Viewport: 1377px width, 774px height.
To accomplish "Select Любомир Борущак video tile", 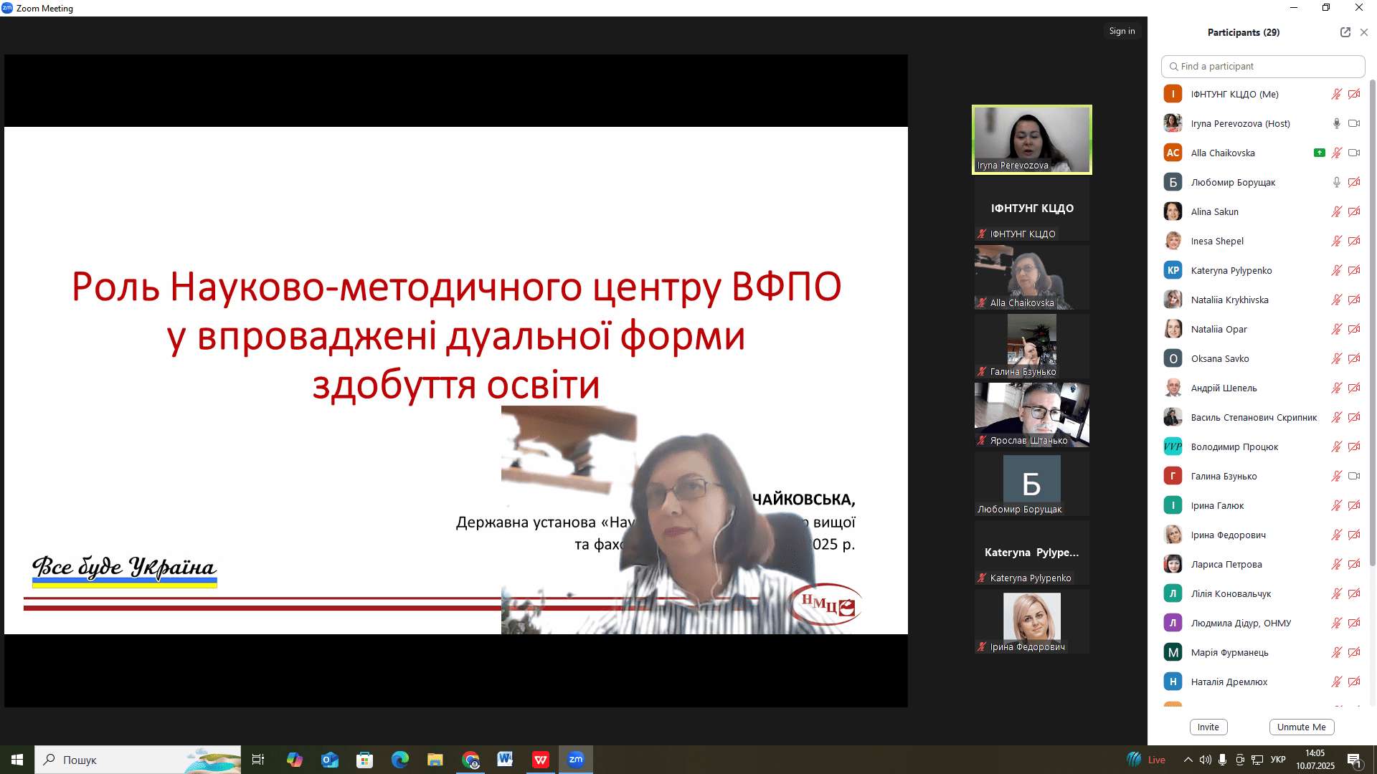I will [x=1032, y=484].
